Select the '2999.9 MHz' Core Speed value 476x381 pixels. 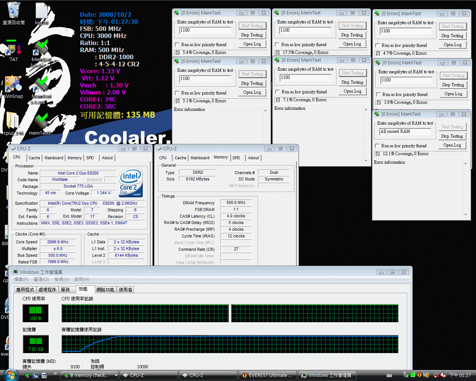tap(58, 242)
